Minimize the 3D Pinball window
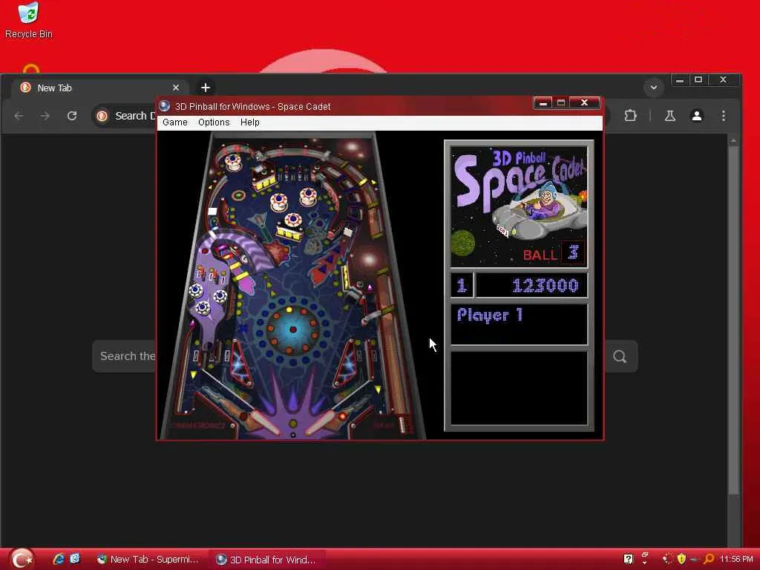Image resolution: width=760 pixels, height=570 pixels. point(543,102)
